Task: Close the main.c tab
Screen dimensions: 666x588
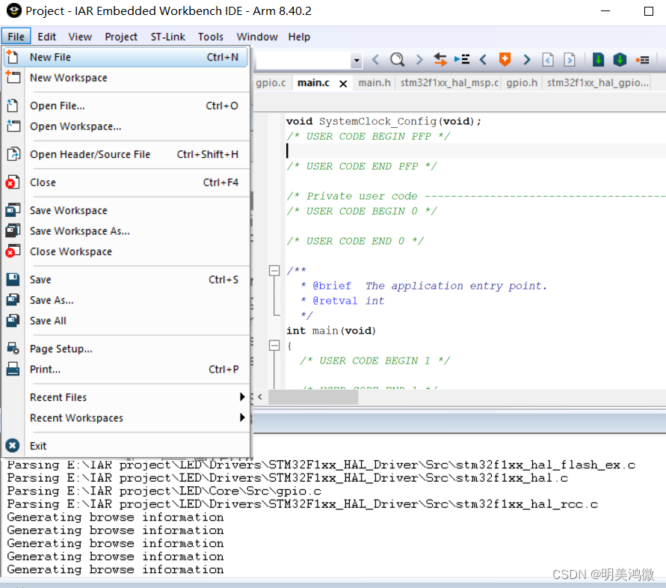Action: tap(343, 84)
